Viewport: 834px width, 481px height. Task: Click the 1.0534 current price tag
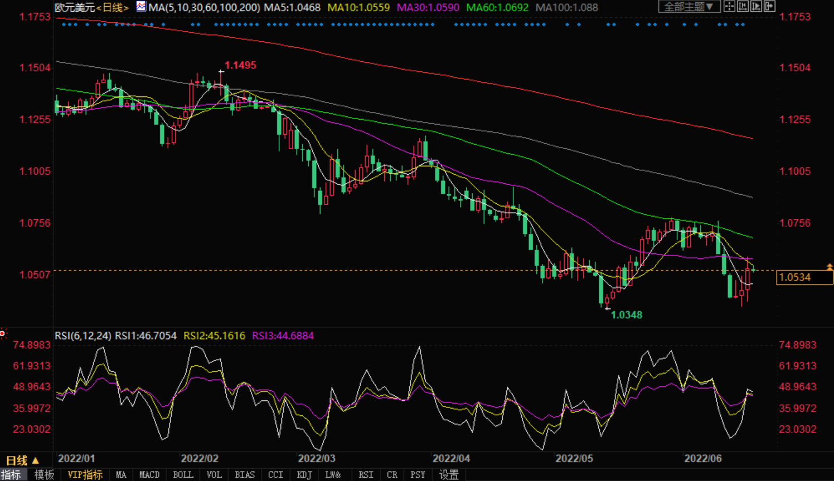[803, 277]
